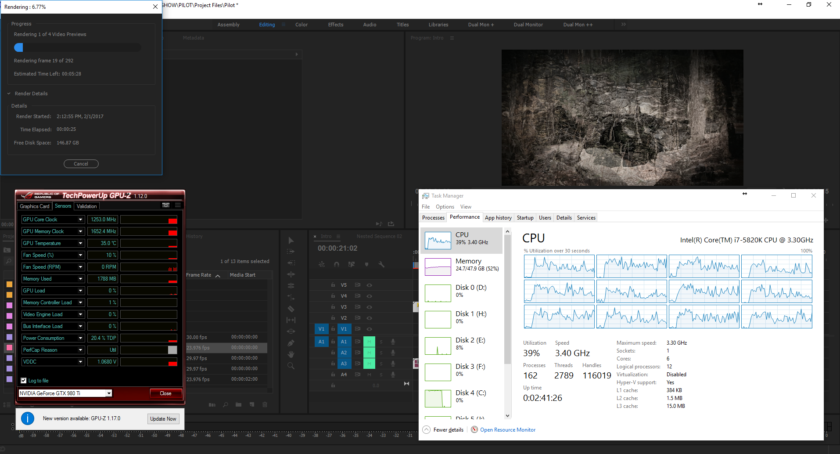
Task: Toggle sync lock on V5 track
Action: click(x=358, y=285)
